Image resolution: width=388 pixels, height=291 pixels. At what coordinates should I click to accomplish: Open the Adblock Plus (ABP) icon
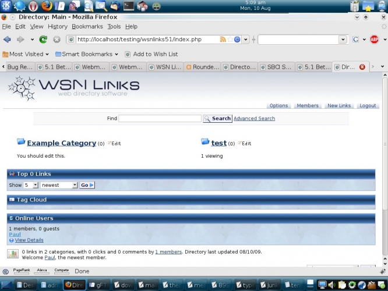click(x=374, y=40)
